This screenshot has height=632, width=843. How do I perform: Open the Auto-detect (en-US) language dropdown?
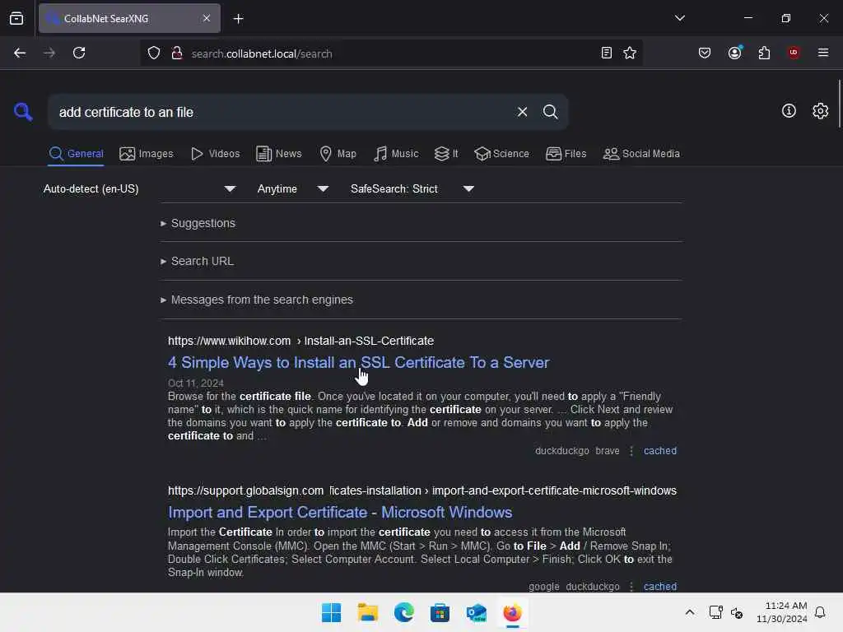click(139, 188)
